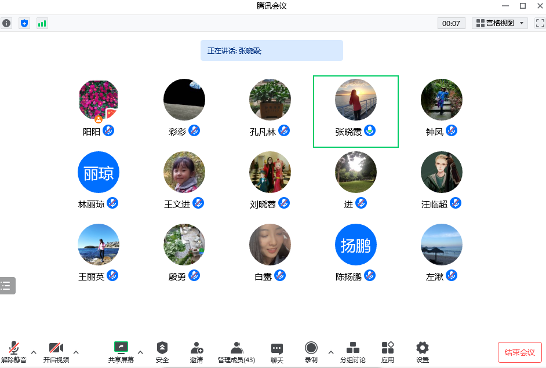
Task: Click the blue security shield icon
Action: click(x=24, y=23)
